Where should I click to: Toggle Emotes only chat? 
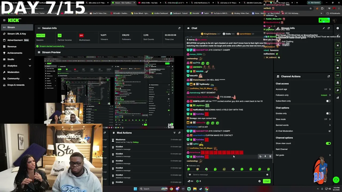328,114
